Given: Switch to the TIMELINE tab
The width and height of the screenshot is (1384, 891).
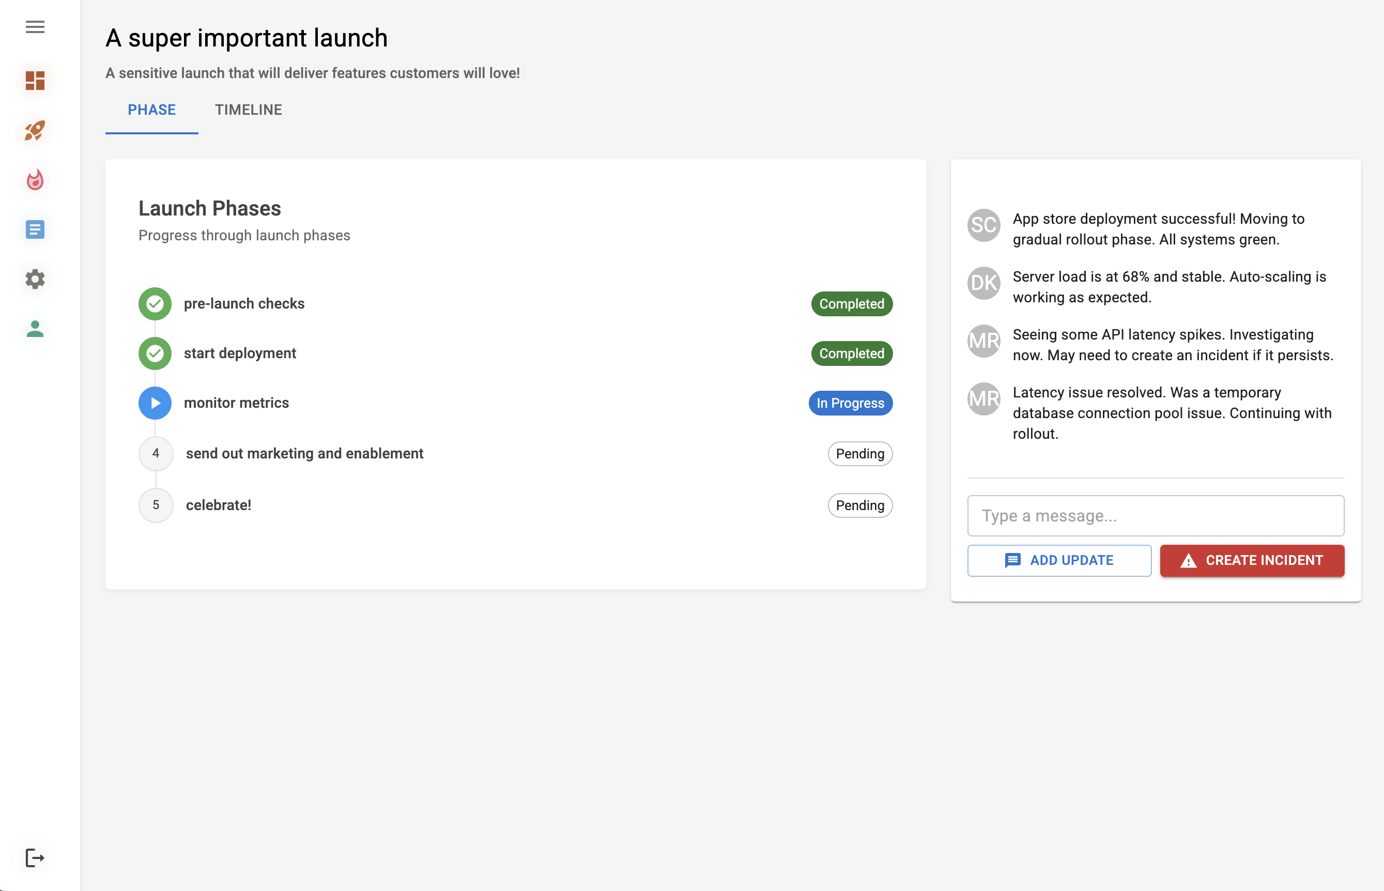Looking at the screenshot, I should [249, 110].
